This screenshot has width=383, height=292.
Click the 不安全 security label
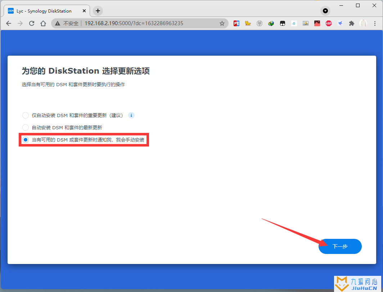point(71,23)
